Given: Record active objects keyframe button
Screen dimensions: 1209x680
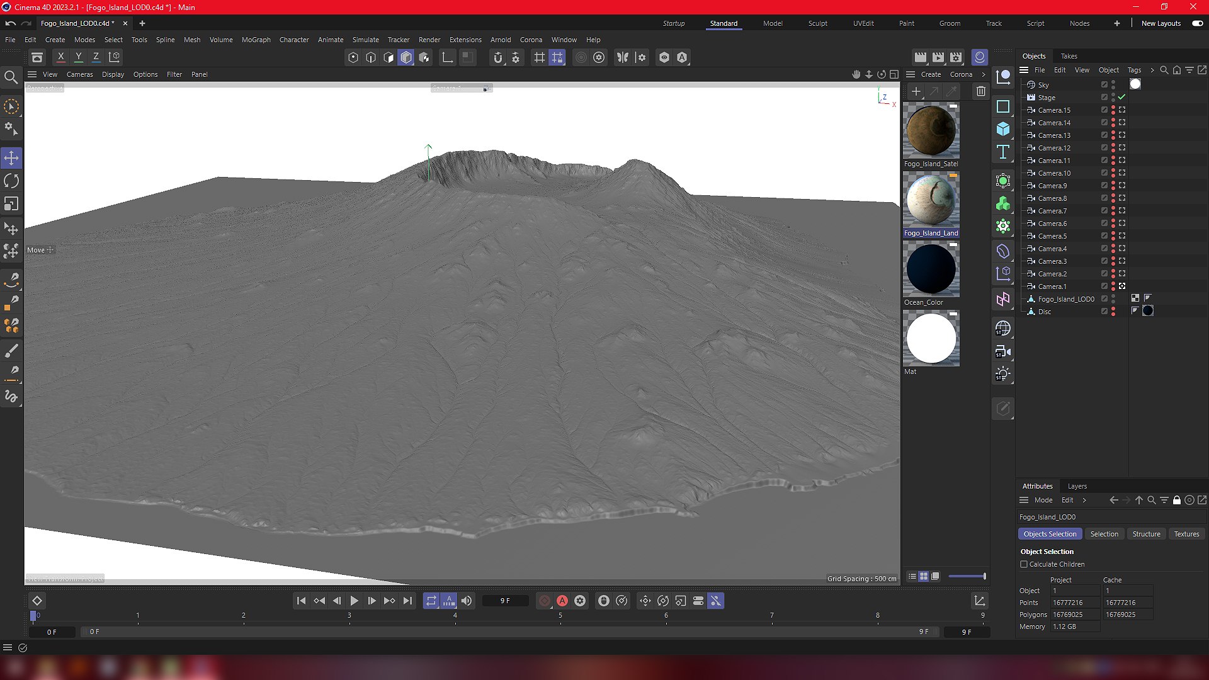Looking at the screenshot, I should 545,601.
